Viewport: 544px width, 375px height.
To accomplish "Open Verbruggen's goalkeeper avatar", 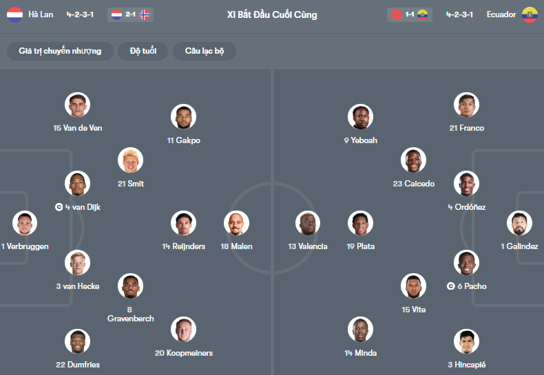I will [x=25, y=223].
